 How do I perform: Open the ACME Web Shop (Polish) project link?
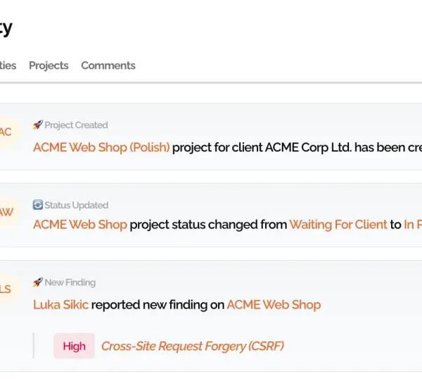click(x=101, y=148)
